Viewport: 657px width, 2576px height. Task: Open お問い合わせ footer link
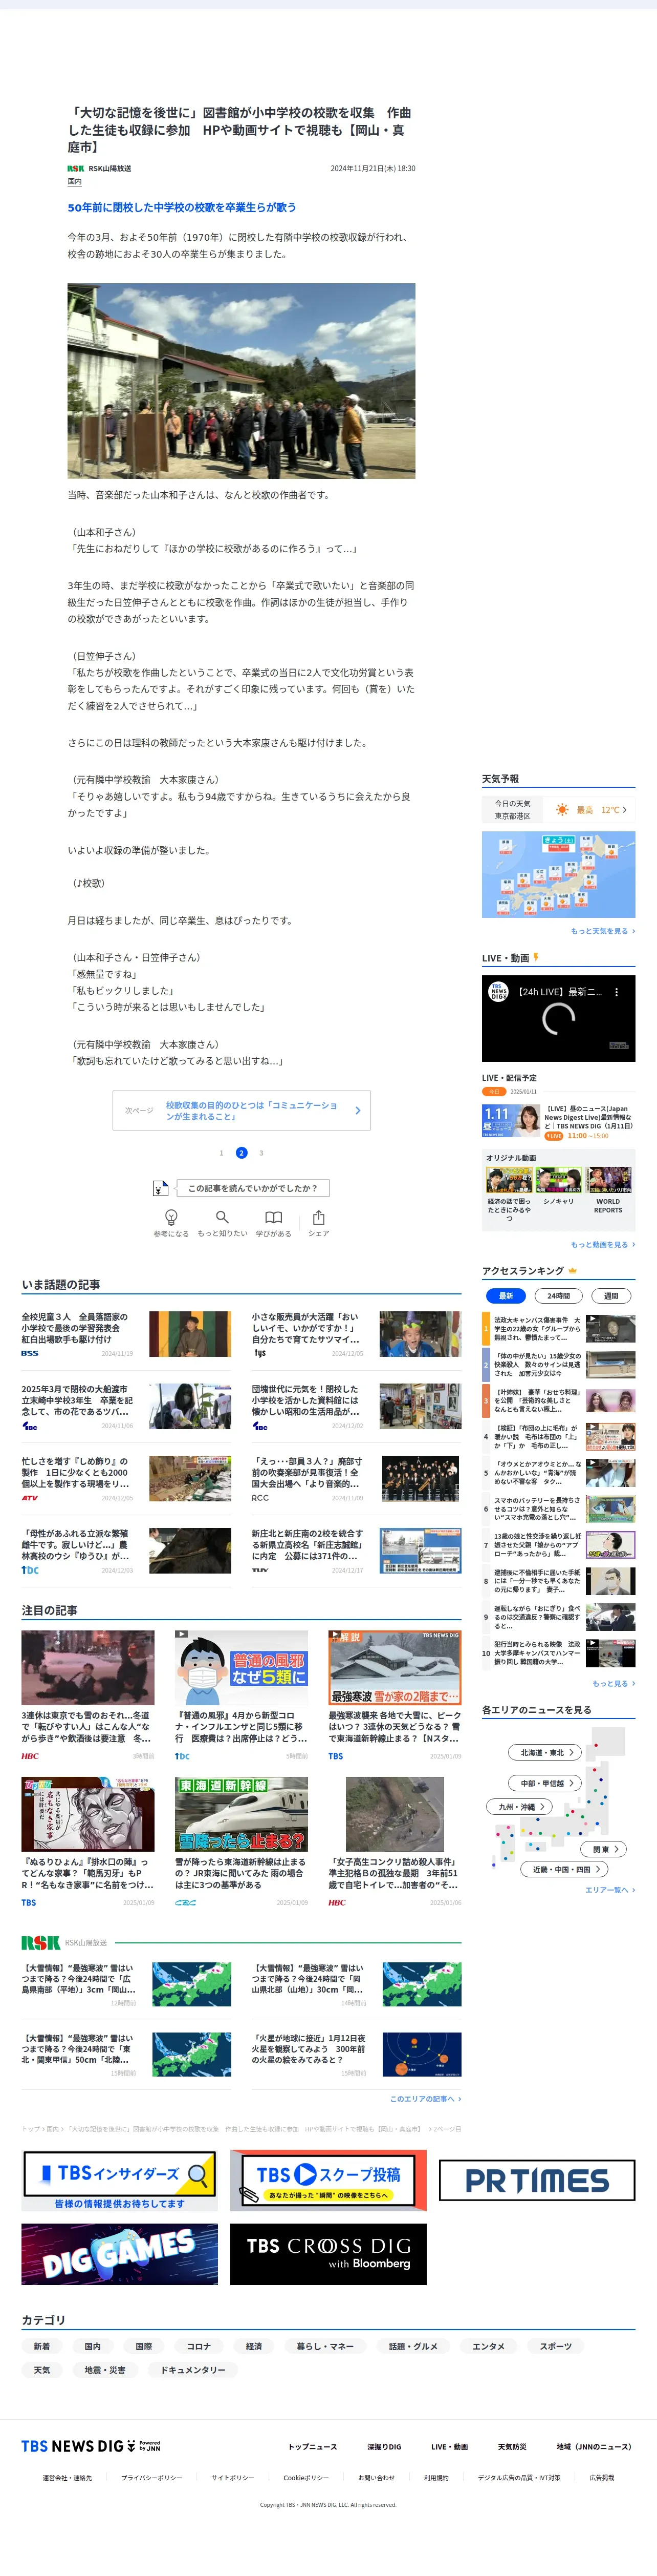pyautogui.click(x=377, y=2478)
